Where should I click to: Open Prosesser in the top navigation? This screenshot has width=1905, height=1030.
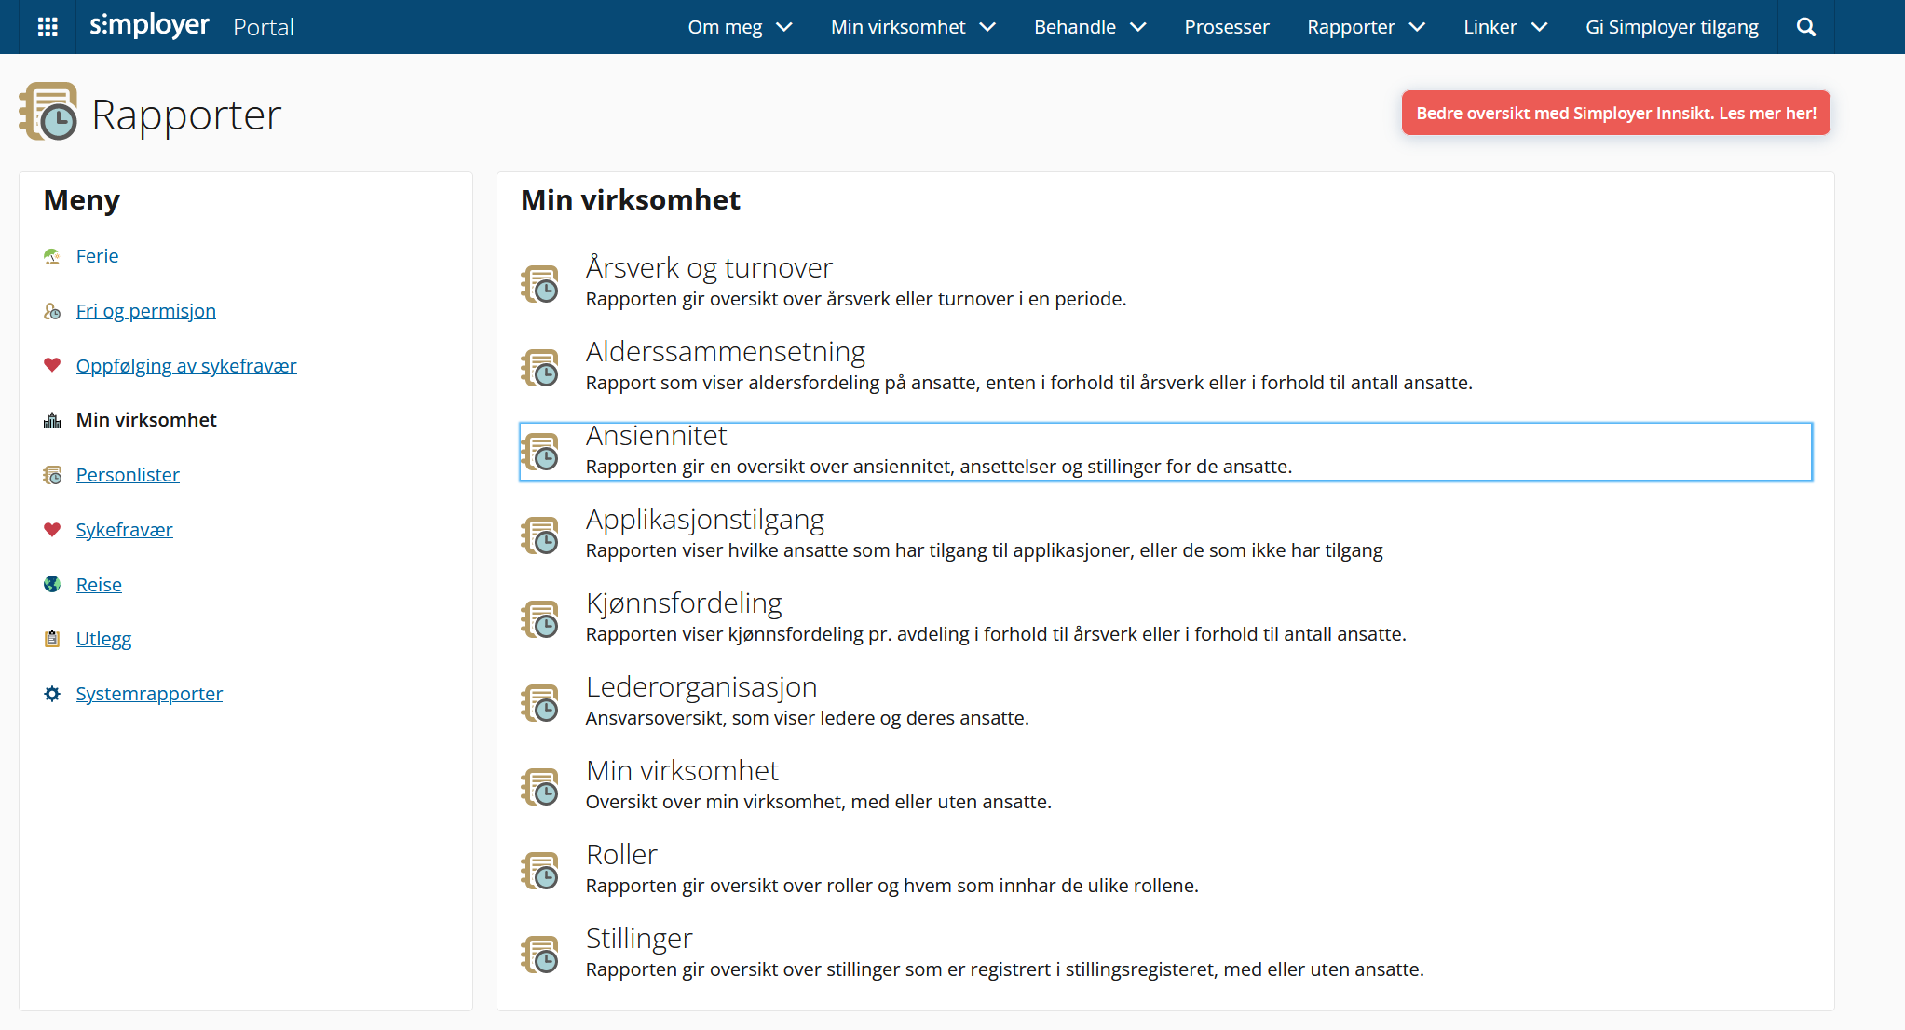1226,27
